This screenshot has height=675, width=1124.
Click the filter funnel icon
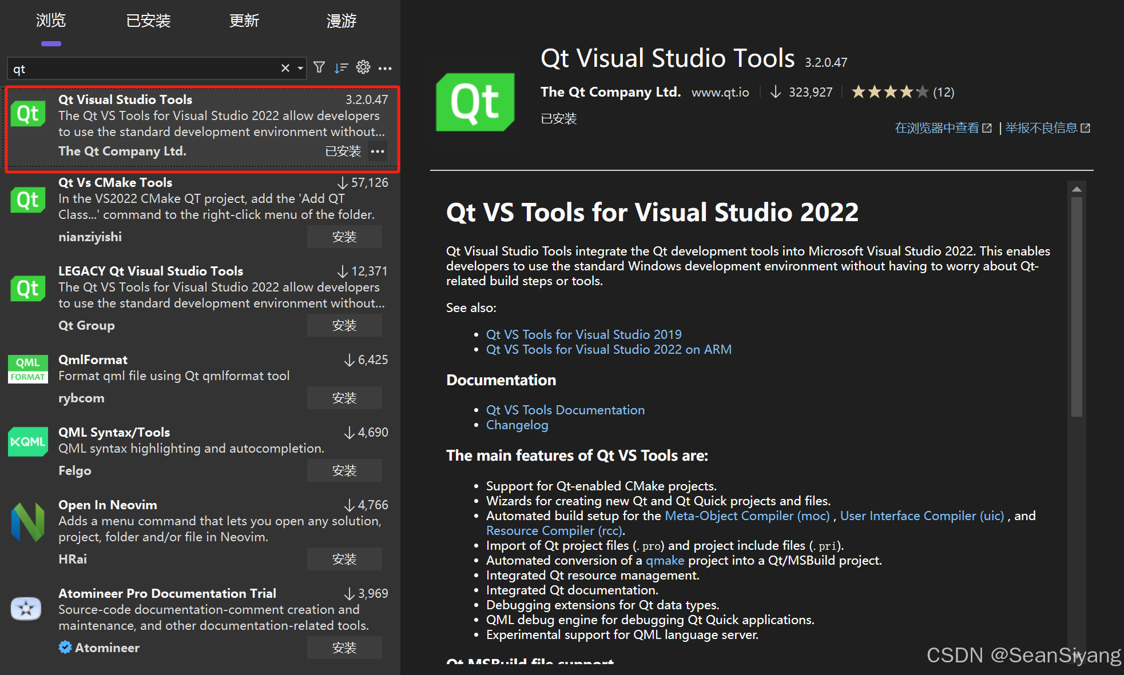coord(319,68)
